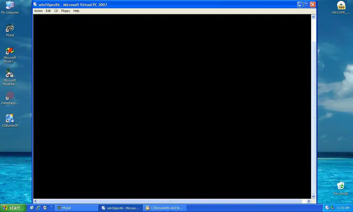Select the Recycle Bin desktop icon
This screenshot has width=353, height=212.
coord(341,189)
